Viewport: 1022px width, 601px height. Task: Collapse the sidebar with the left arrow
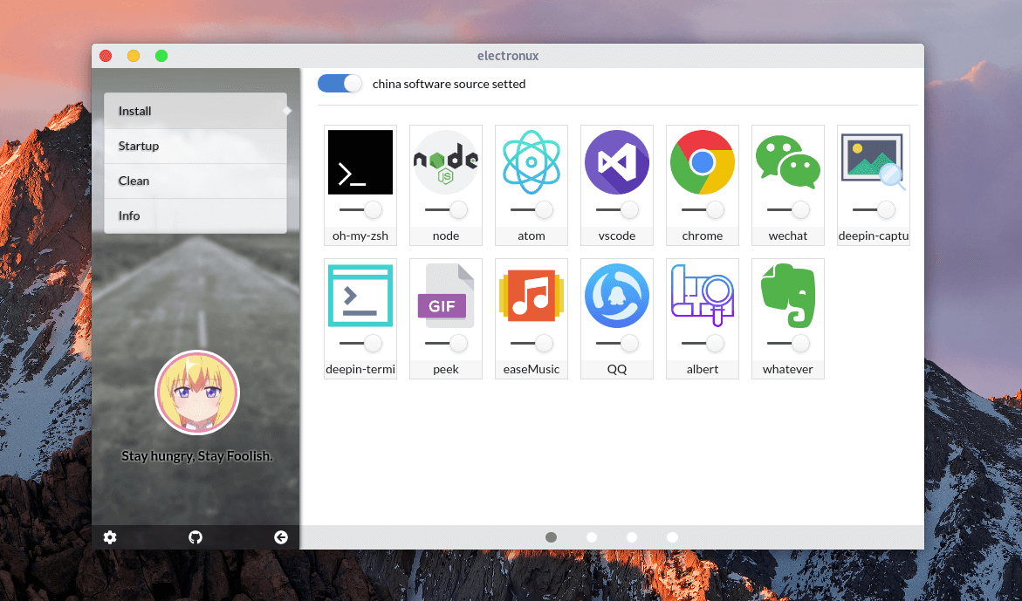coord(281,537)
